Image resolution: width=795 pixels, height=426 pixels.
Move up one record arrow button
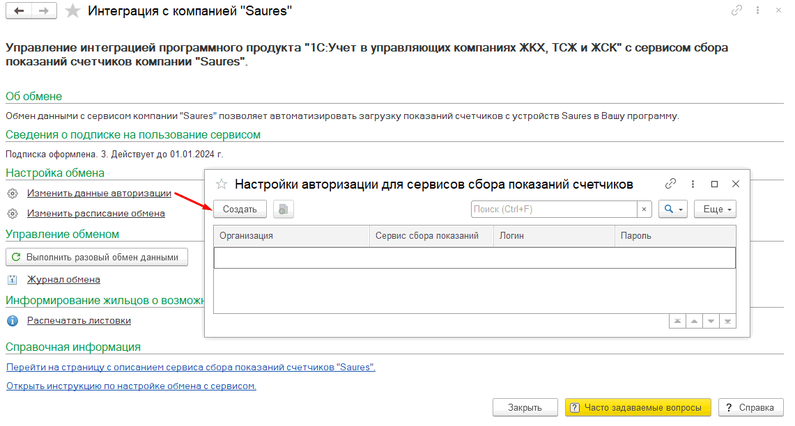[x=694, y=321]
